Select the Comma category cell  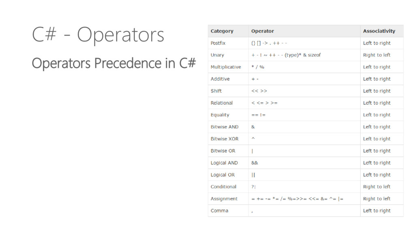click(x=228, y=211)
